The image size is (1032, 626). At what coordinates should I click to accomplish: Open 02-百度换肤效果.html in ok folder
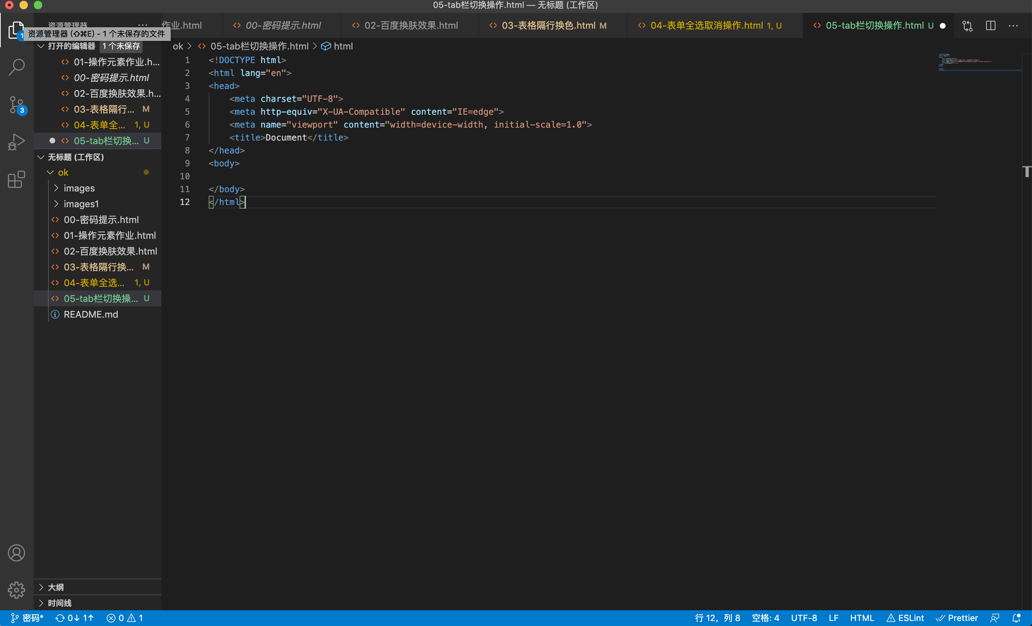97,251
